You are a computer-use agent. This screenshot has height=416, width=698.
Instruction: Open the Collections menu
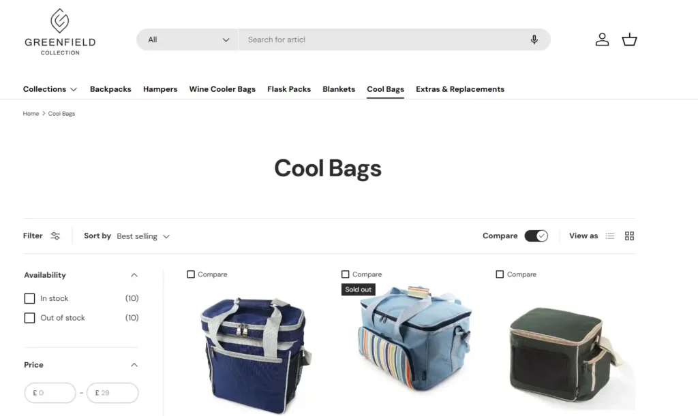click(x=50, y=89)
